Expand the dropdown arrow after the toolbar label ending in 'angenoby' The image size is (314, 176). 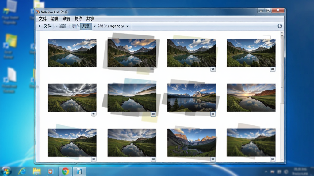click(127, 26)
